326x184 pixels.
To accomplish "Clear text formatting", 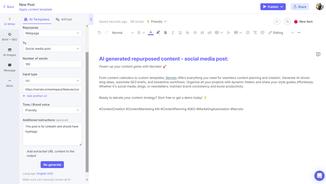I will pos(255,33).
